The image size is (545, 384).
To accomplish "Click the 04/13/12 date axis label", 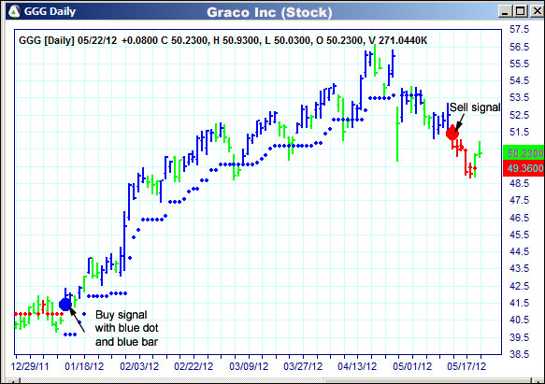I will (357, 366).
